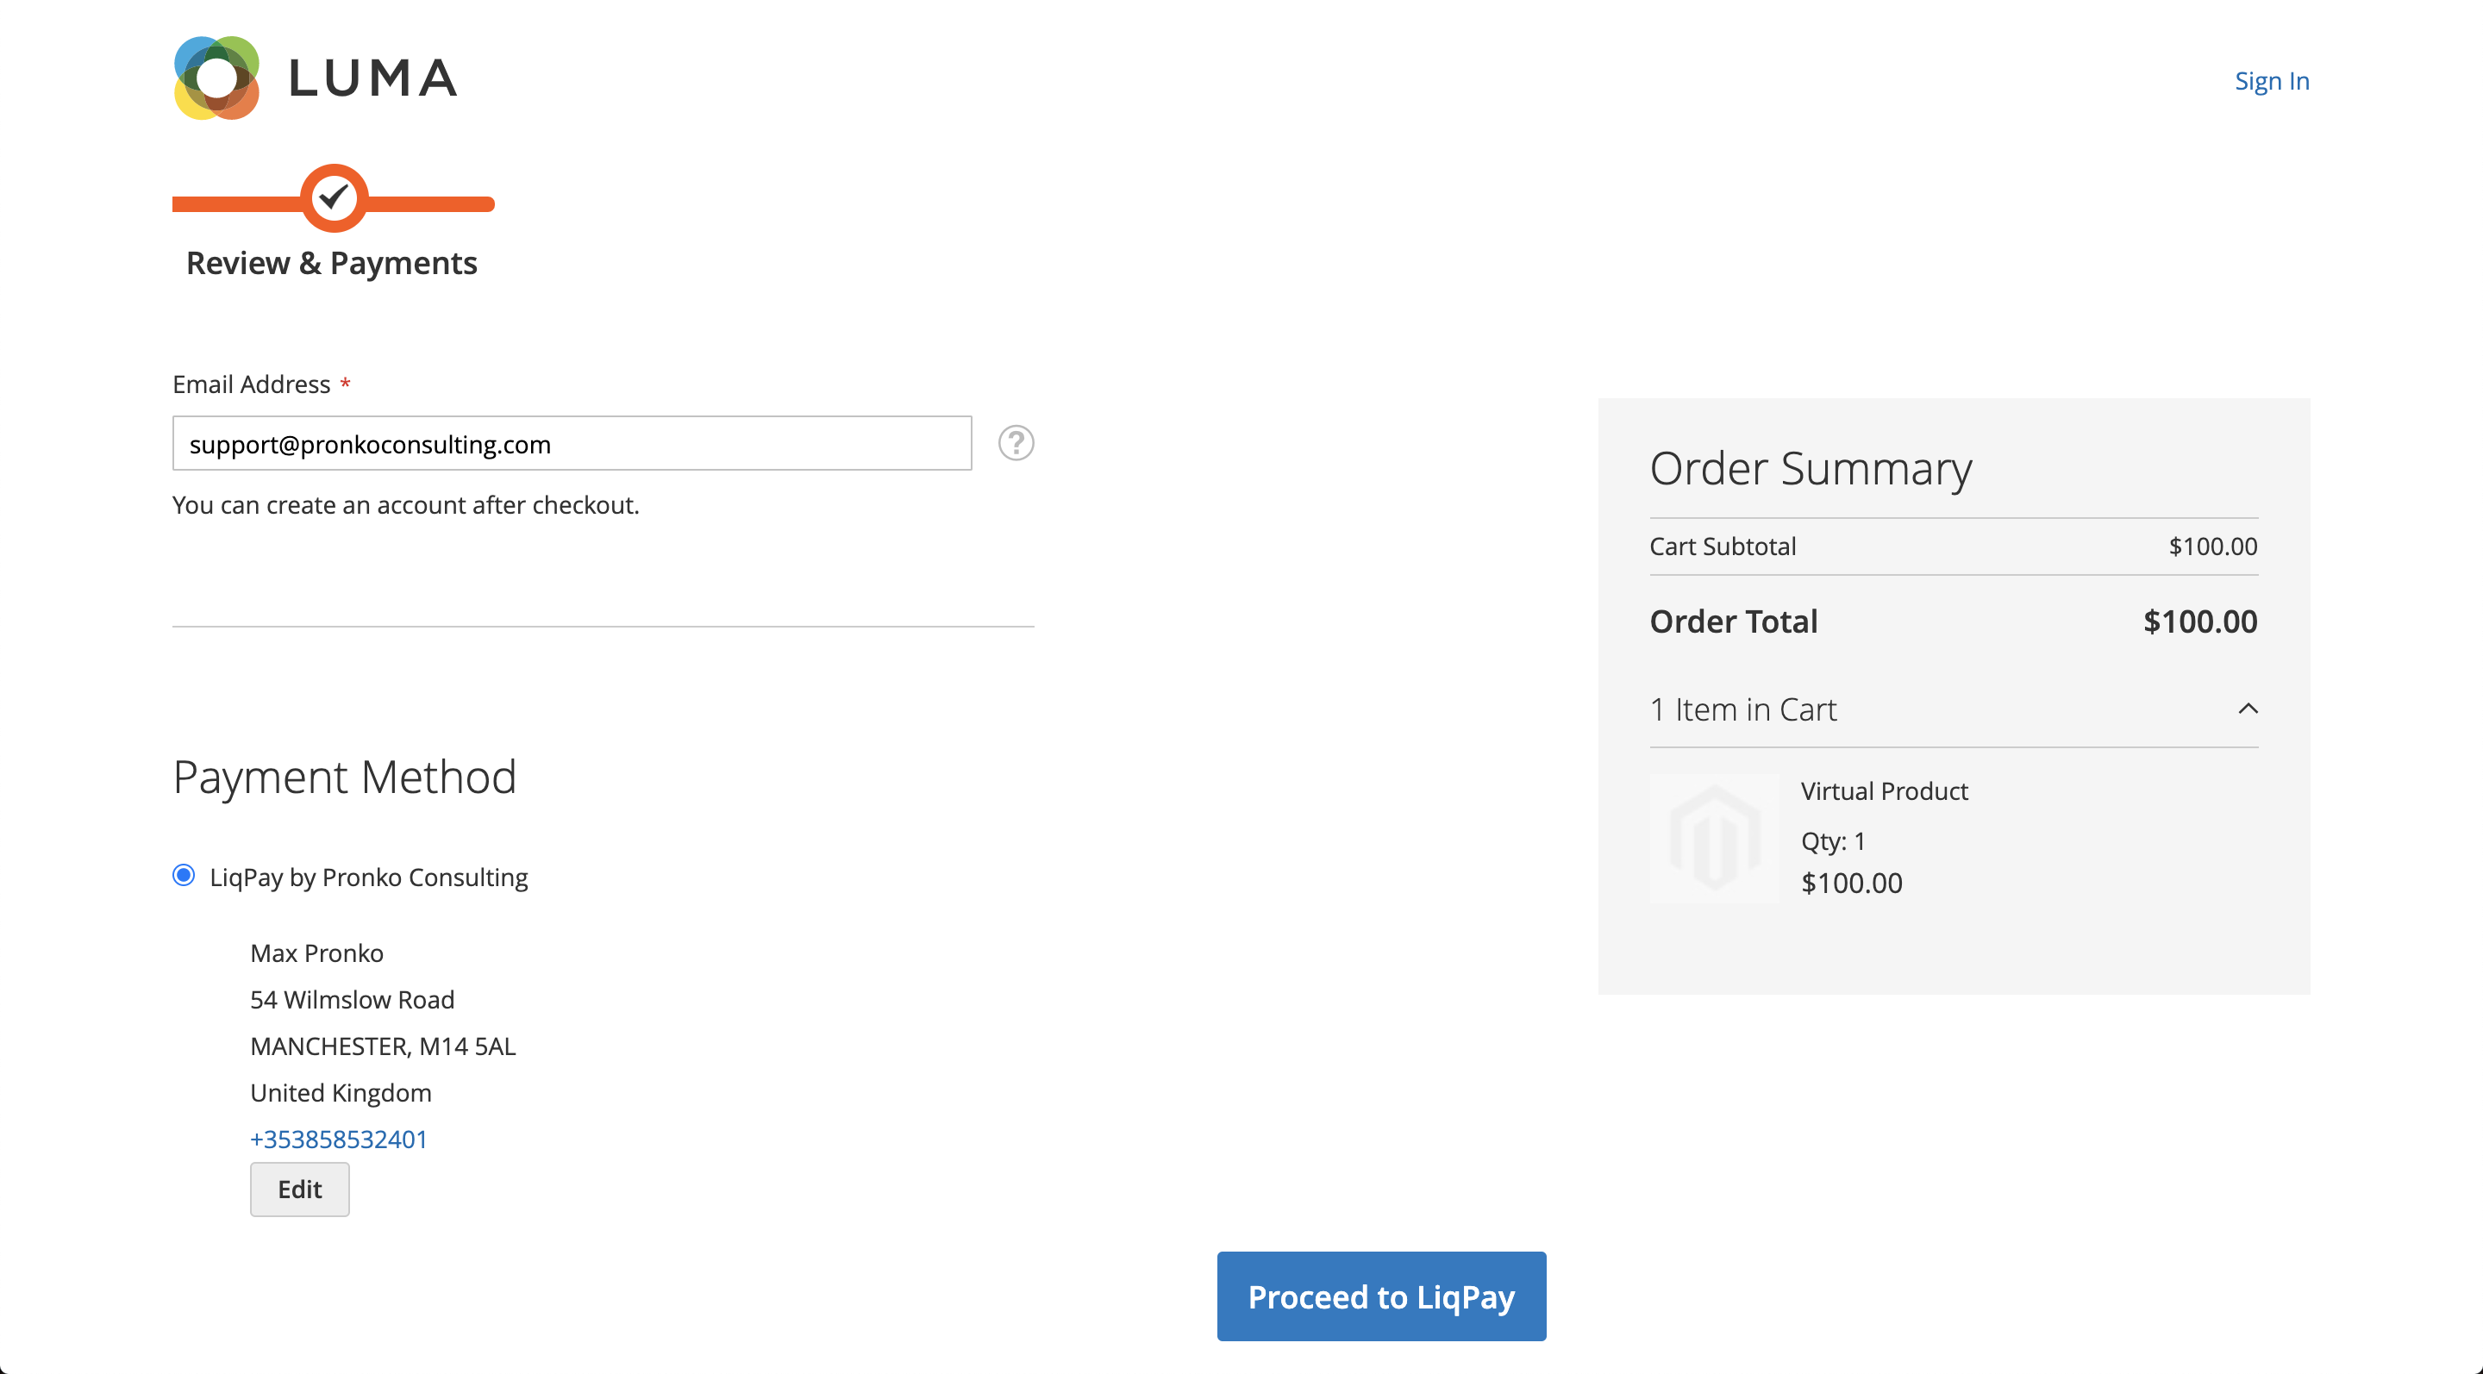Select the Review & Payments step label
Image resolution: width=2483 pixels, height=1374 pixels.
click(x=333, y=262)
